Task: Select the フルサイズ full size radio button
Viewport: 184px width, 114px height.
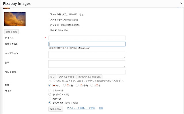Action: 50,103
